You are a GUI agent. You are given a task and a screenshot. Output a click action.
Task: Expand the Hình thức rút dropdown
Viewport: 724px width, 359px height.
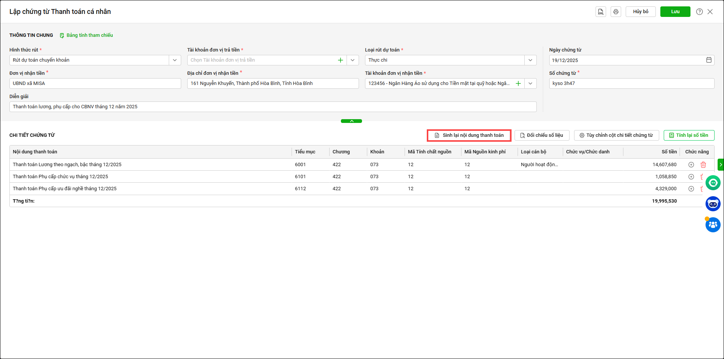[175, 60]
